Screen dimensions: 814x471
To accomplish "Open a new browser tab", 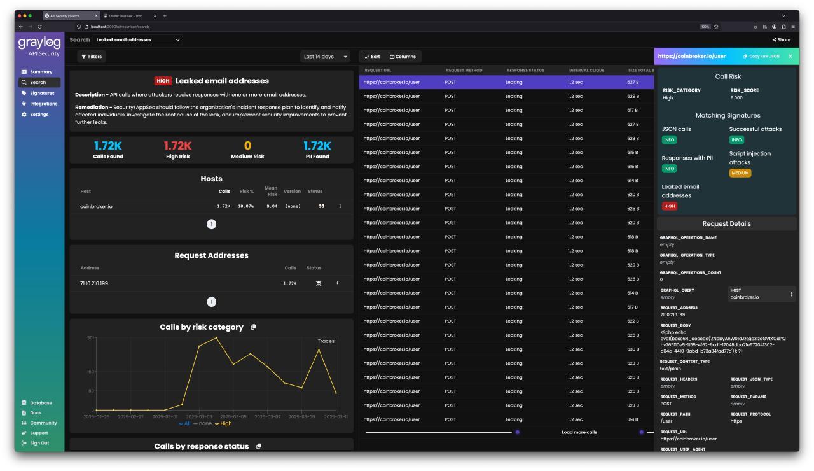I will (x=165, y=15).
